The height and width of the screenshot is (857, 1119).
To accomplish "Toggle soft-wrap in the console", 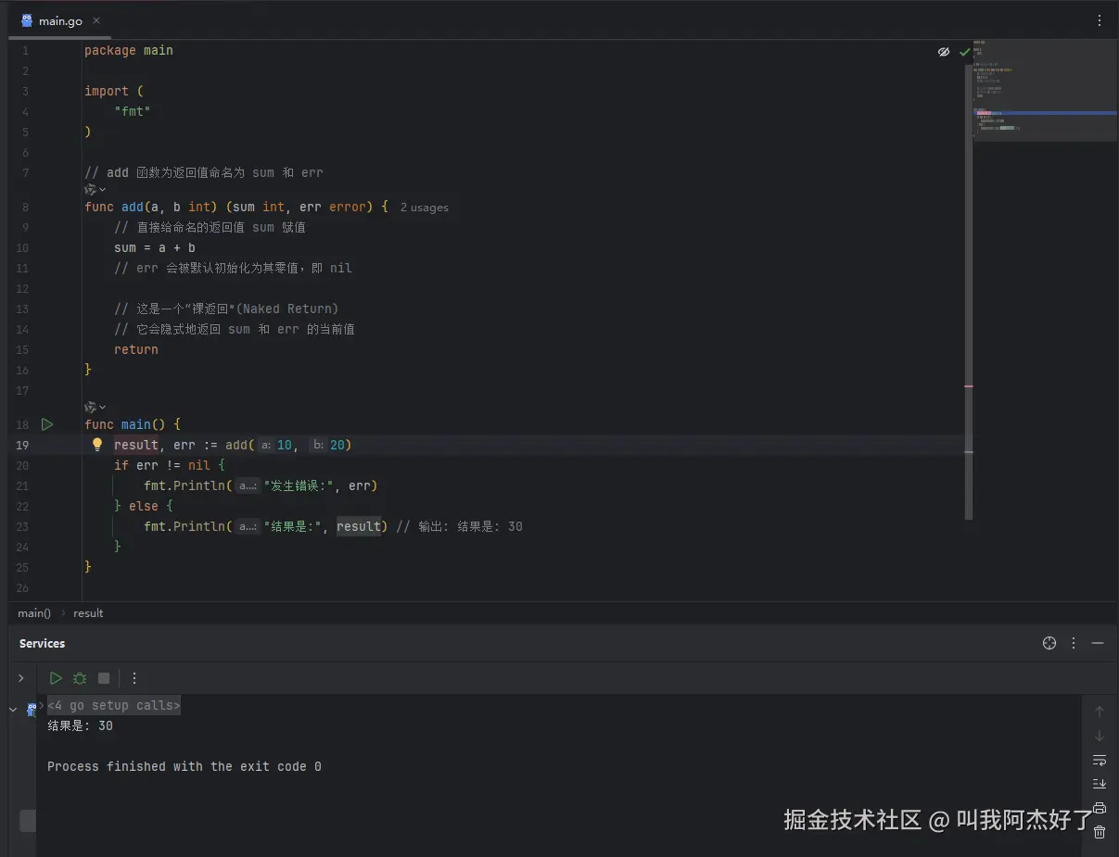I will tap(1100, 760).
